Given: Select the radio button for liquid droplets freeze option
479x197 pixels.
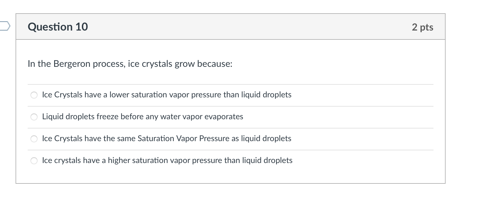Looking at the screenshot, I should click(x=34, y=117).
